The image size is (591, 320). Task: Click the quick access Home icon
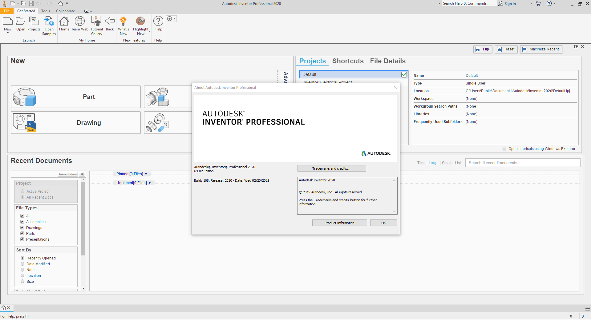[x=61, y=3]
